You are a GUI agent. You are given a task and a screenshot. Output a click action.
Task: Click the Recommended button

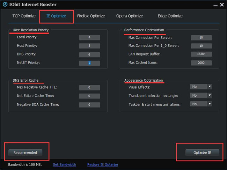click(x=25, y=153)
